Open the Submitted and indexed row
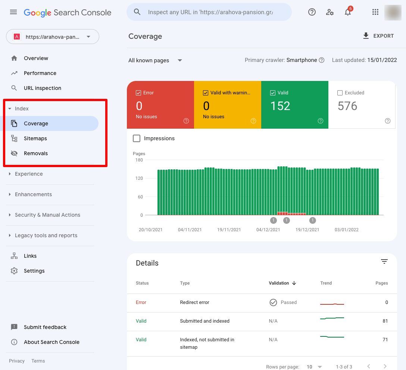The width and height of the screenshot is (406, 370). [262, 321]
